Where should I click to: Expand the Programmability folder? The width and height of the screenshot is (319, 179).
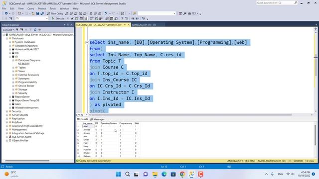[13, 82]
